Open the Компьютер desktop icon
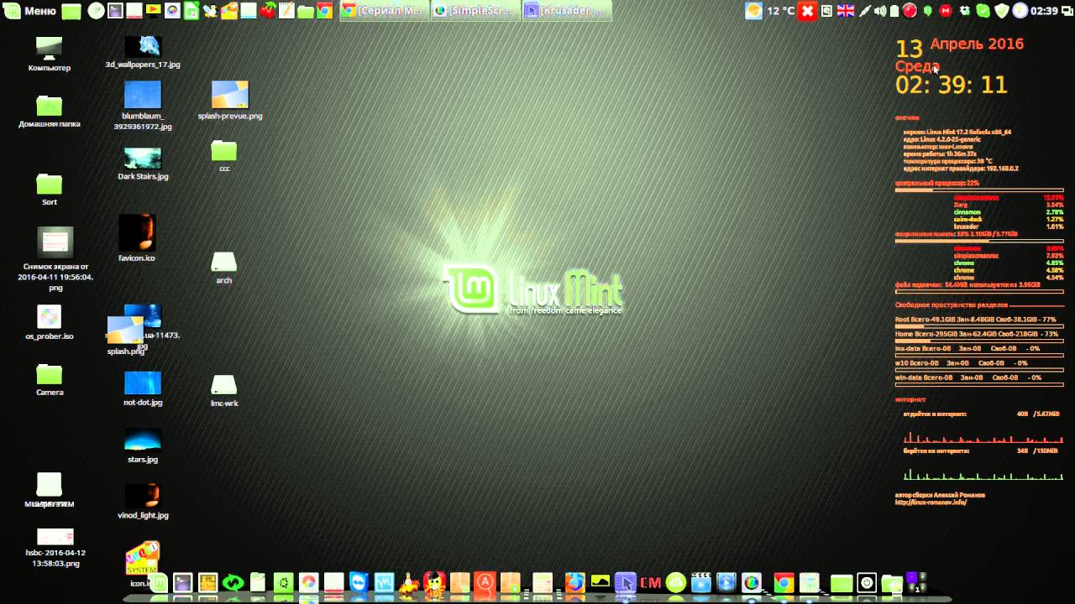Image resolution: width=1075 pixels, height=604 pixels. click(x=50, y=54)
